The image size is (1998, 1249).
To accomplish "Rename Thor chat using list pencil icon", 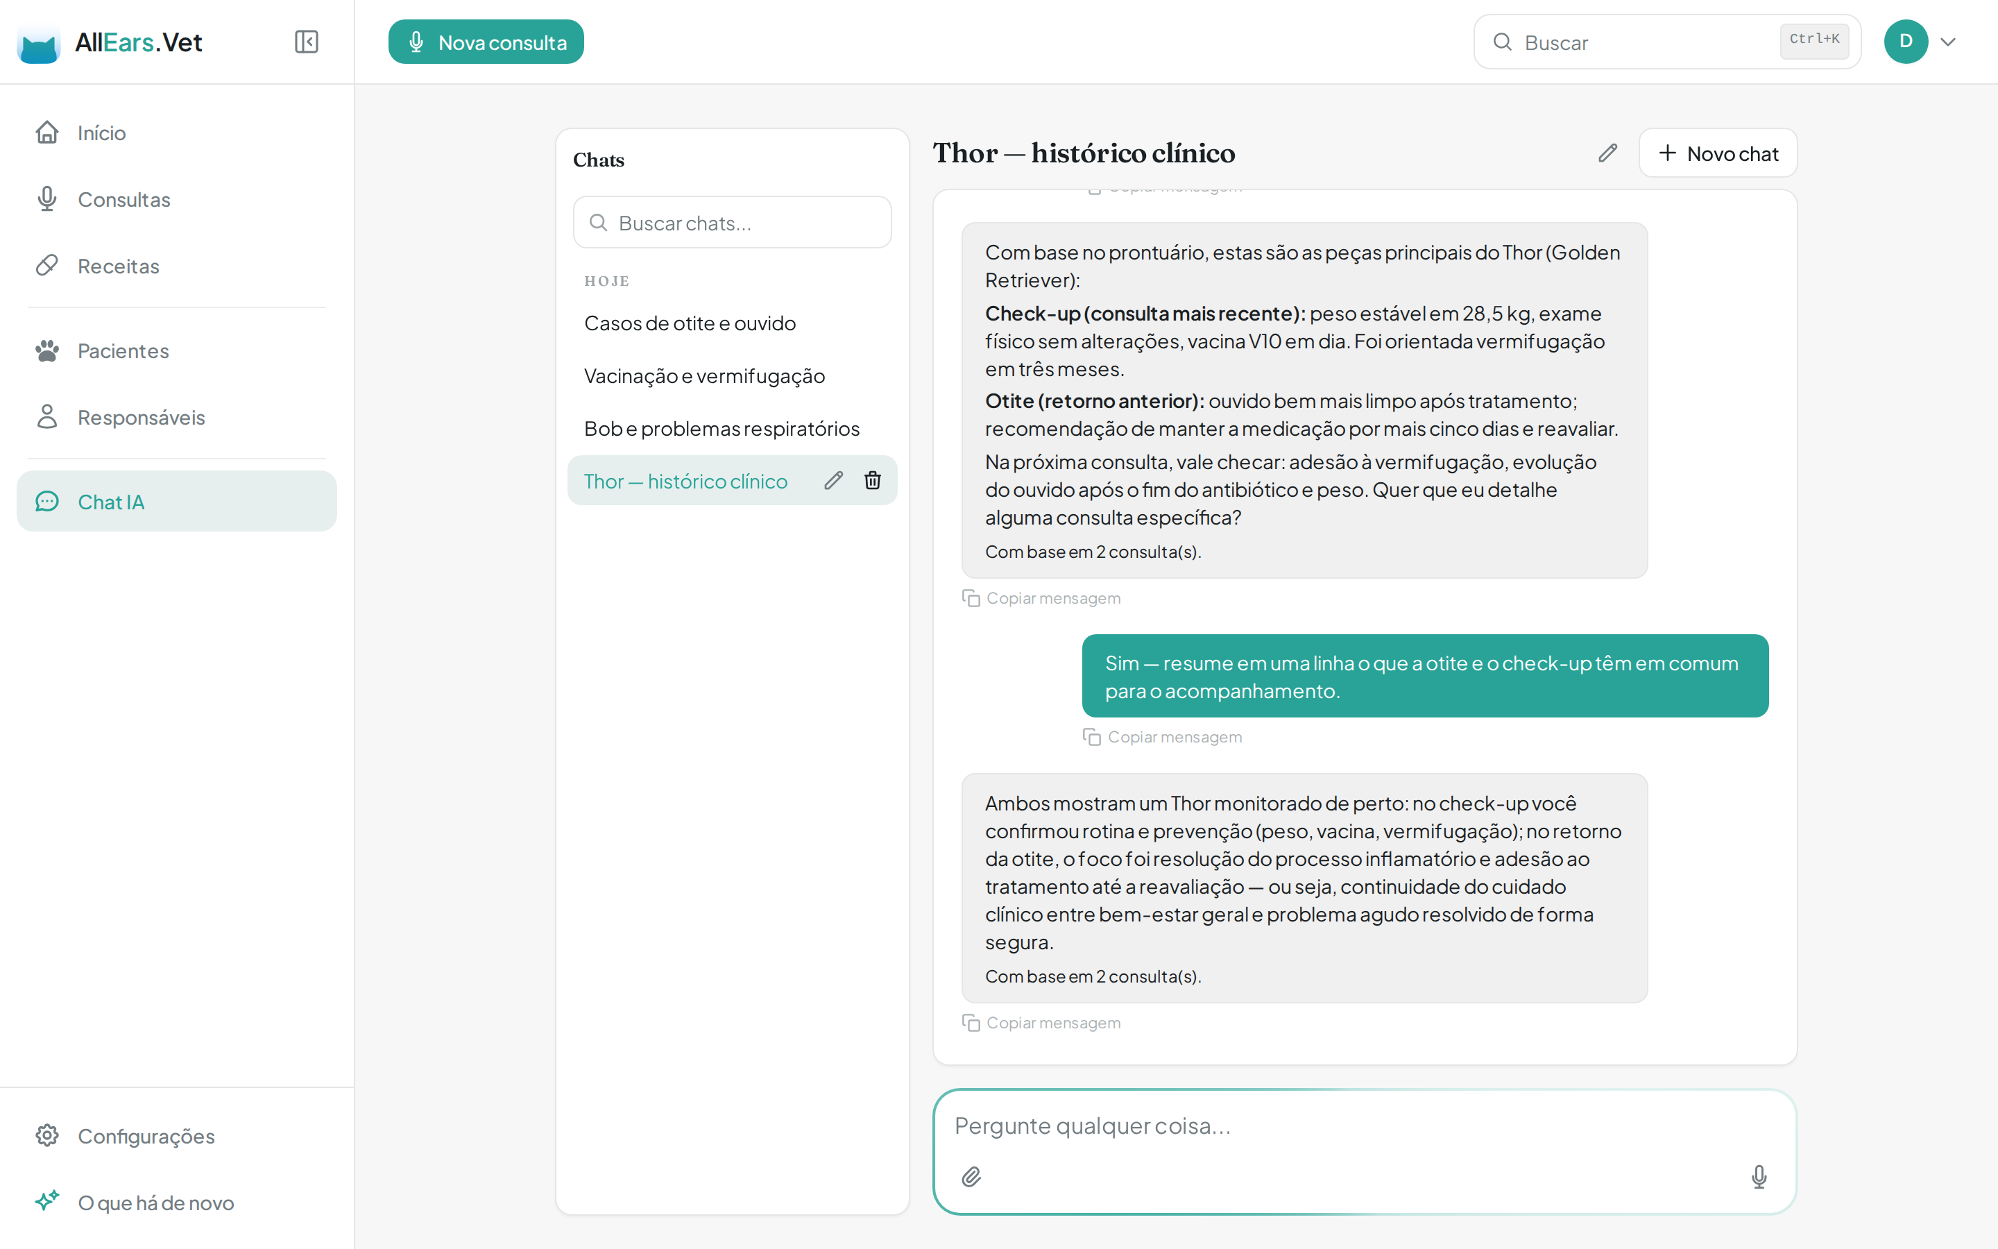I will pyautogui.click(x=834, y=481).
